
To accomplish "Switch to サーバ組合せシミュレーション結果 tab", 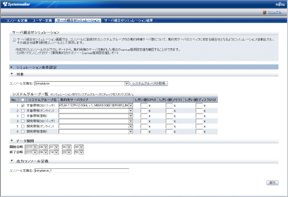I will (128, 21).
